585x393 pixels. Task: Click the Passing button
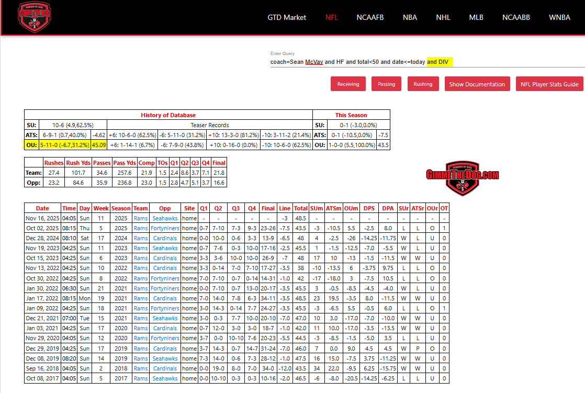pyautogui.click(x=386, y=84)
